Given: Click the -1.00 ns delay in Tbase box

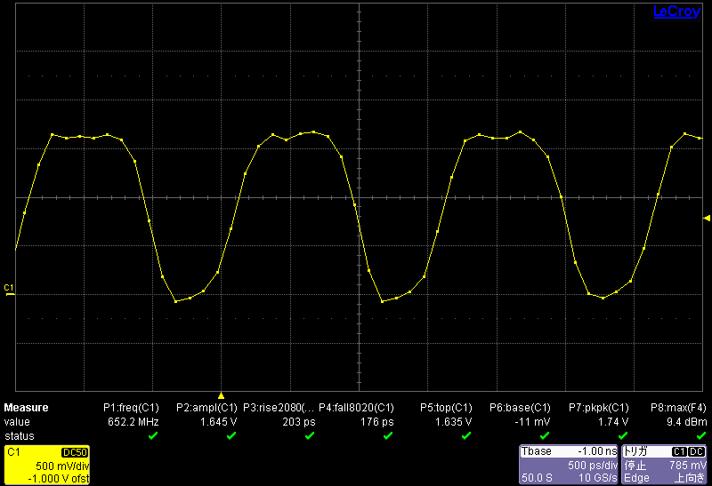Looking at the screenshot, I should pyautogui.click(x=597, y=451).
